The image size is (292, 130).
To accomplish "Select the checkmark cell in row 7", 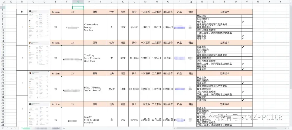I will pyautogui.click(x=247, y=22).
